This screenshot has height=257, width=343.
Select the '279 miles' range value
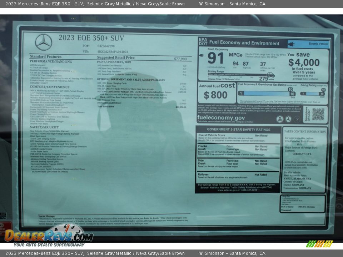pos(267,79)
